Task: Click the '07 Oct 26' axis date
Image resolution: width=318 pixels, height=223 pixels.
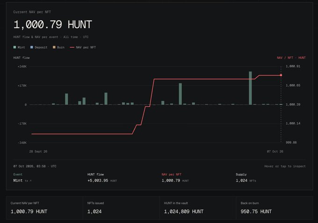Action: coord(275,151)
